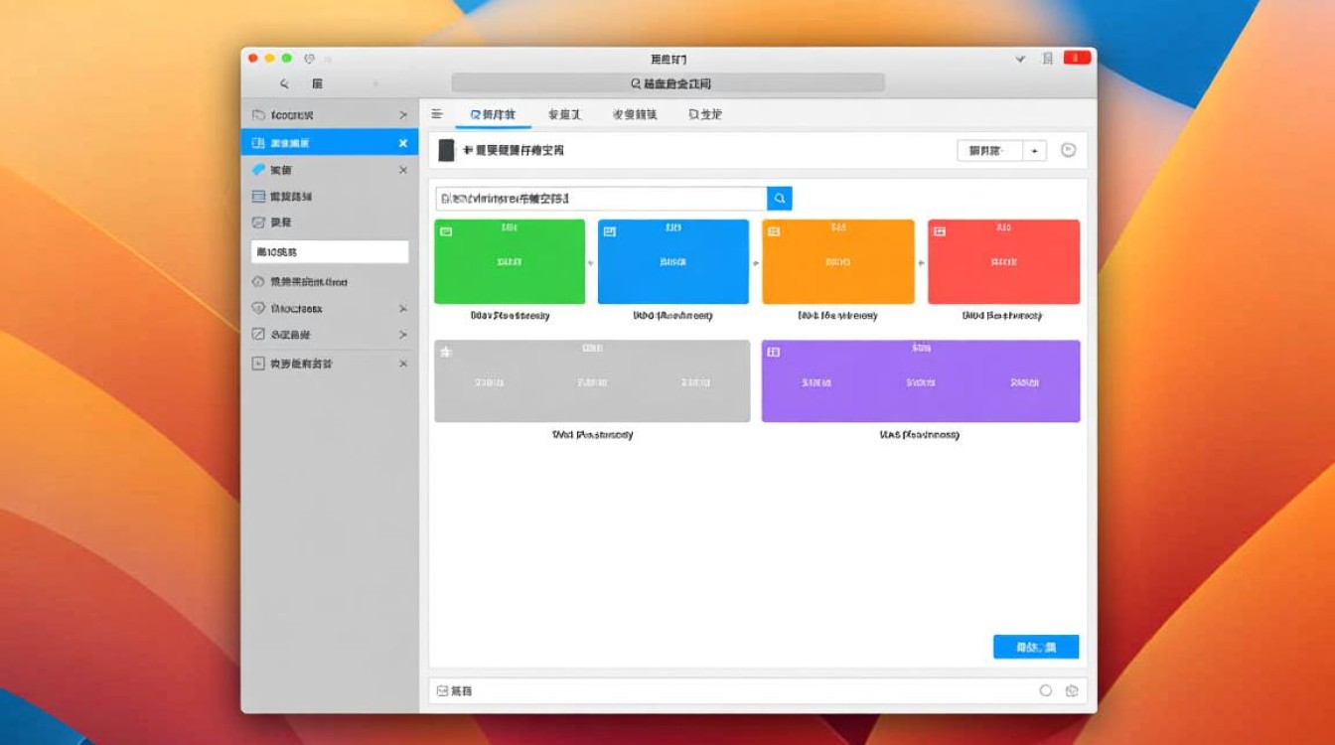
Task: Click the circular refresh icon in the bottom status bar
Action: (1044, 689)
